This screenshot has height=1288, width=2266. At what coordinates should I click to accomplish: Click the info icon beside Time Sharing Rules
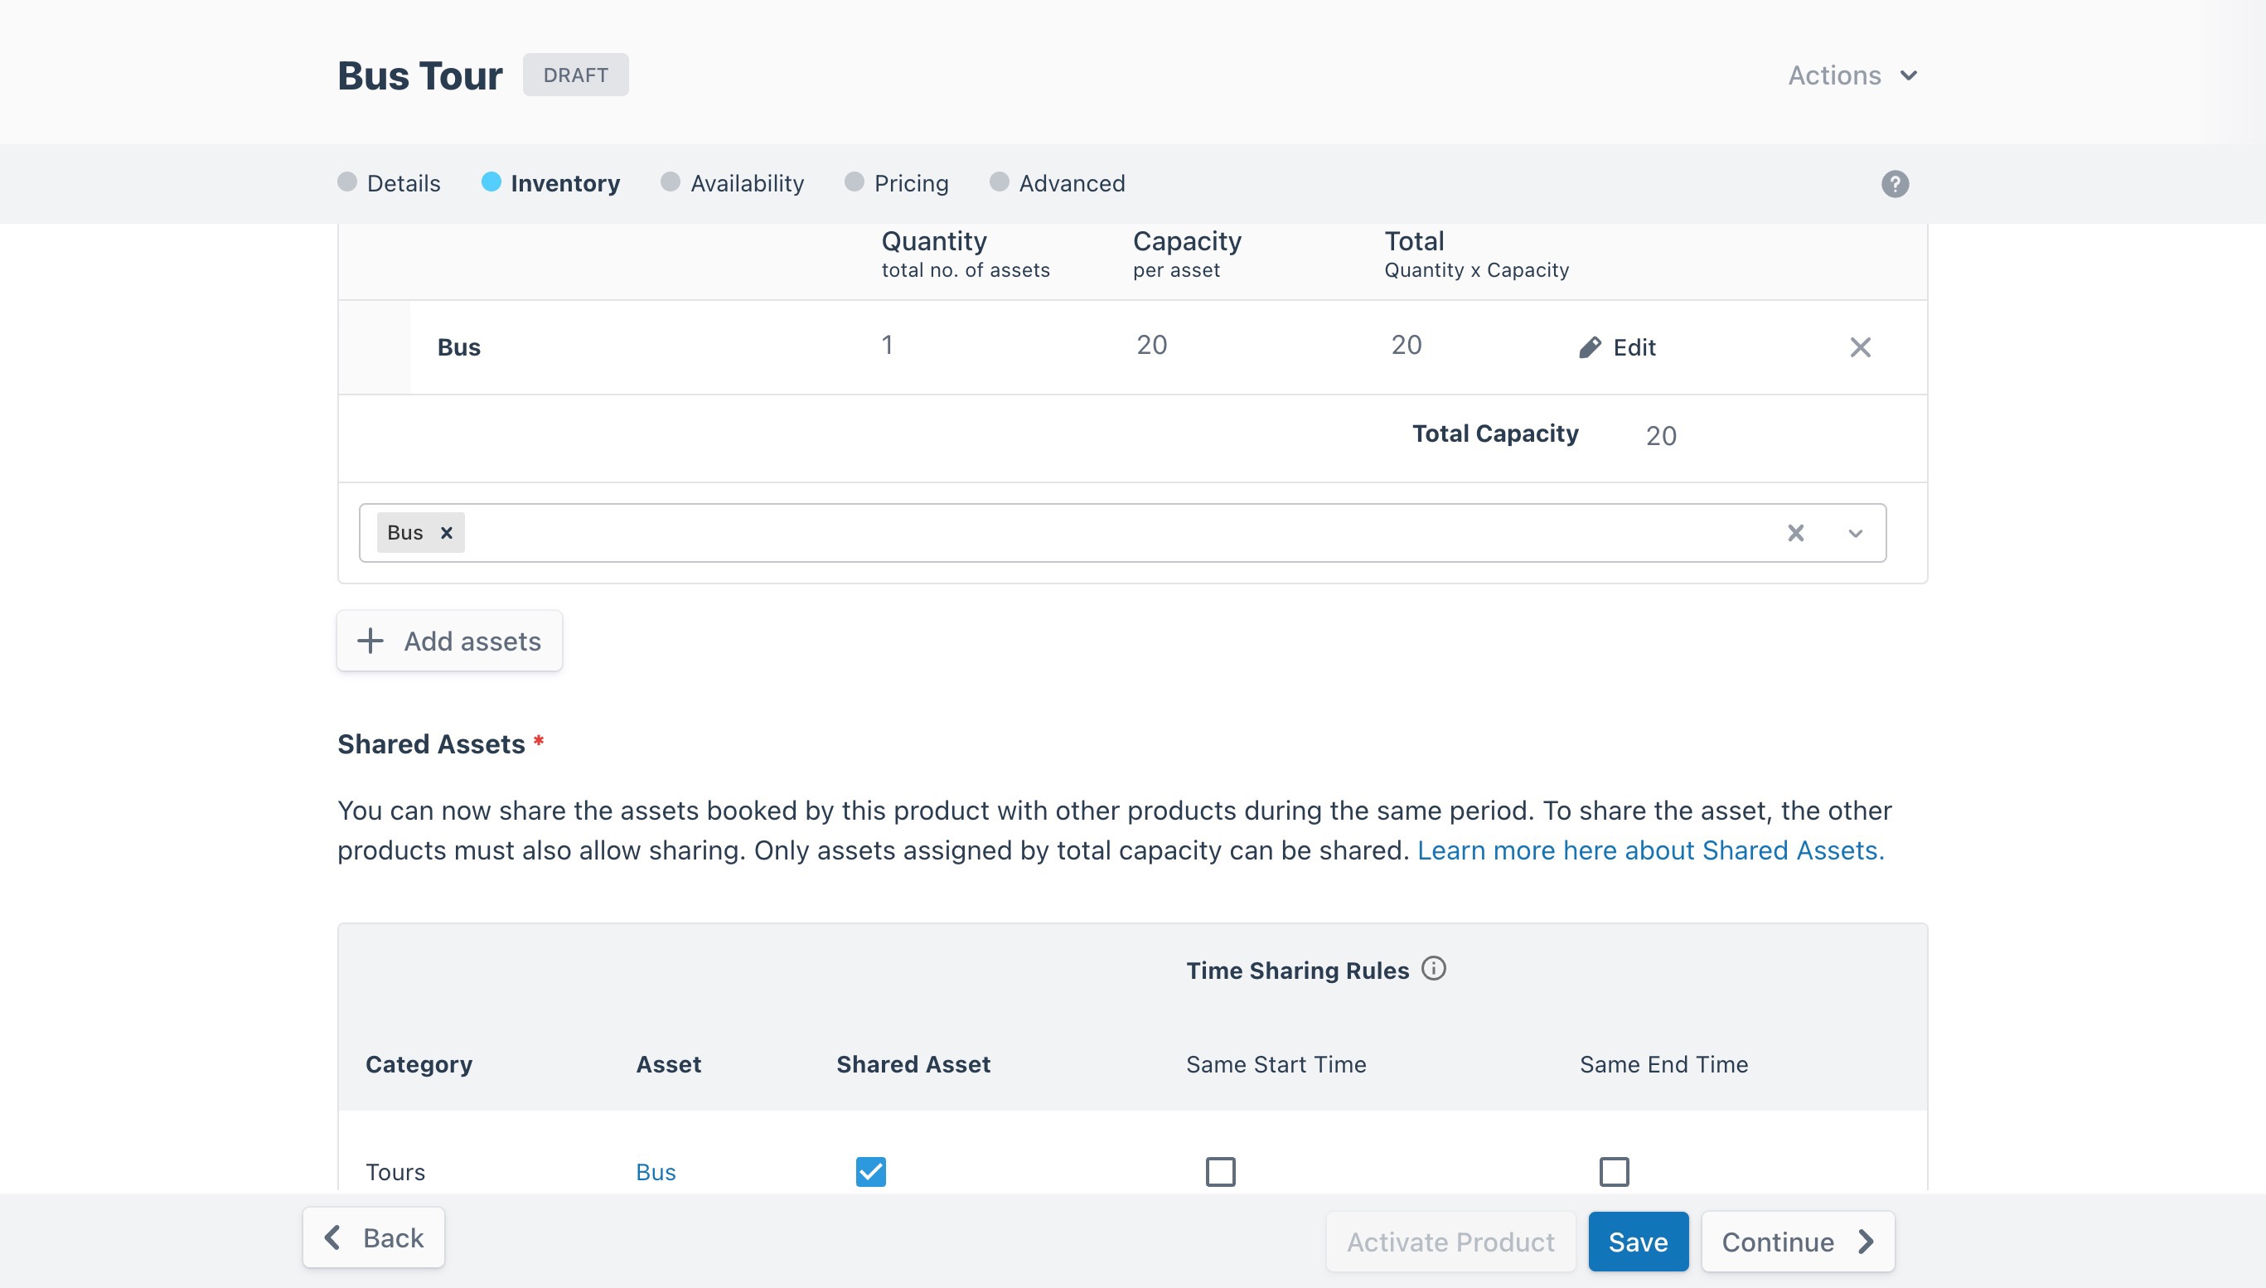click(1433, 969)
